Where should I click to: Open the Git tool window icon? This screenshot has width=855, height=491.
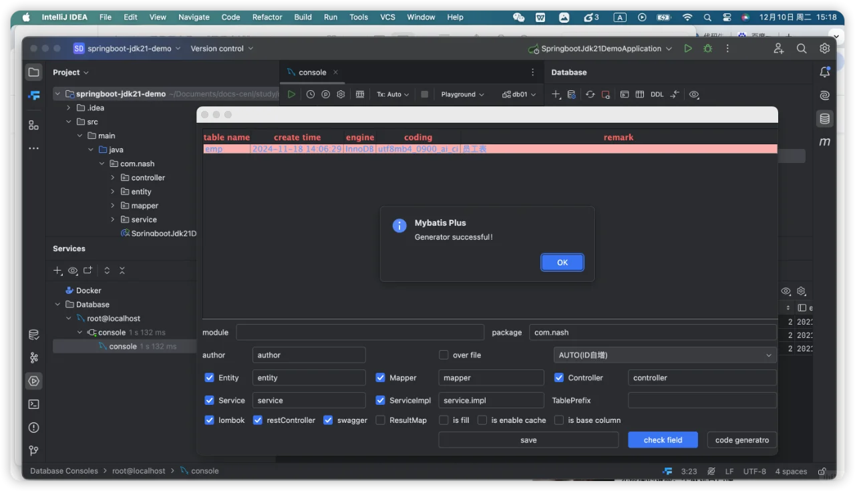point(34,450)
